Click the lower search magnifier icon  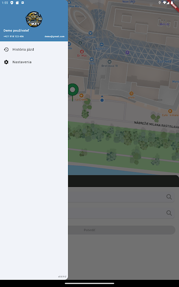(169, 213)
